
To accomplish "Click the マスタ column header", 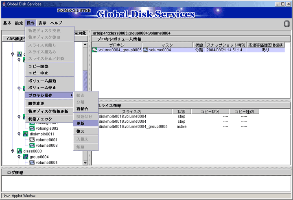I will coord(167,45).
